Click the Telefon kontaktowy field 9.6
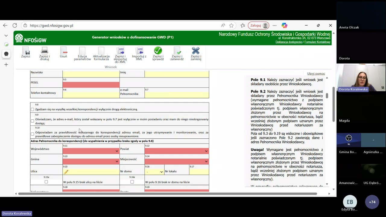Viewport: 386px width, 217px height. (x=91, y=95)
